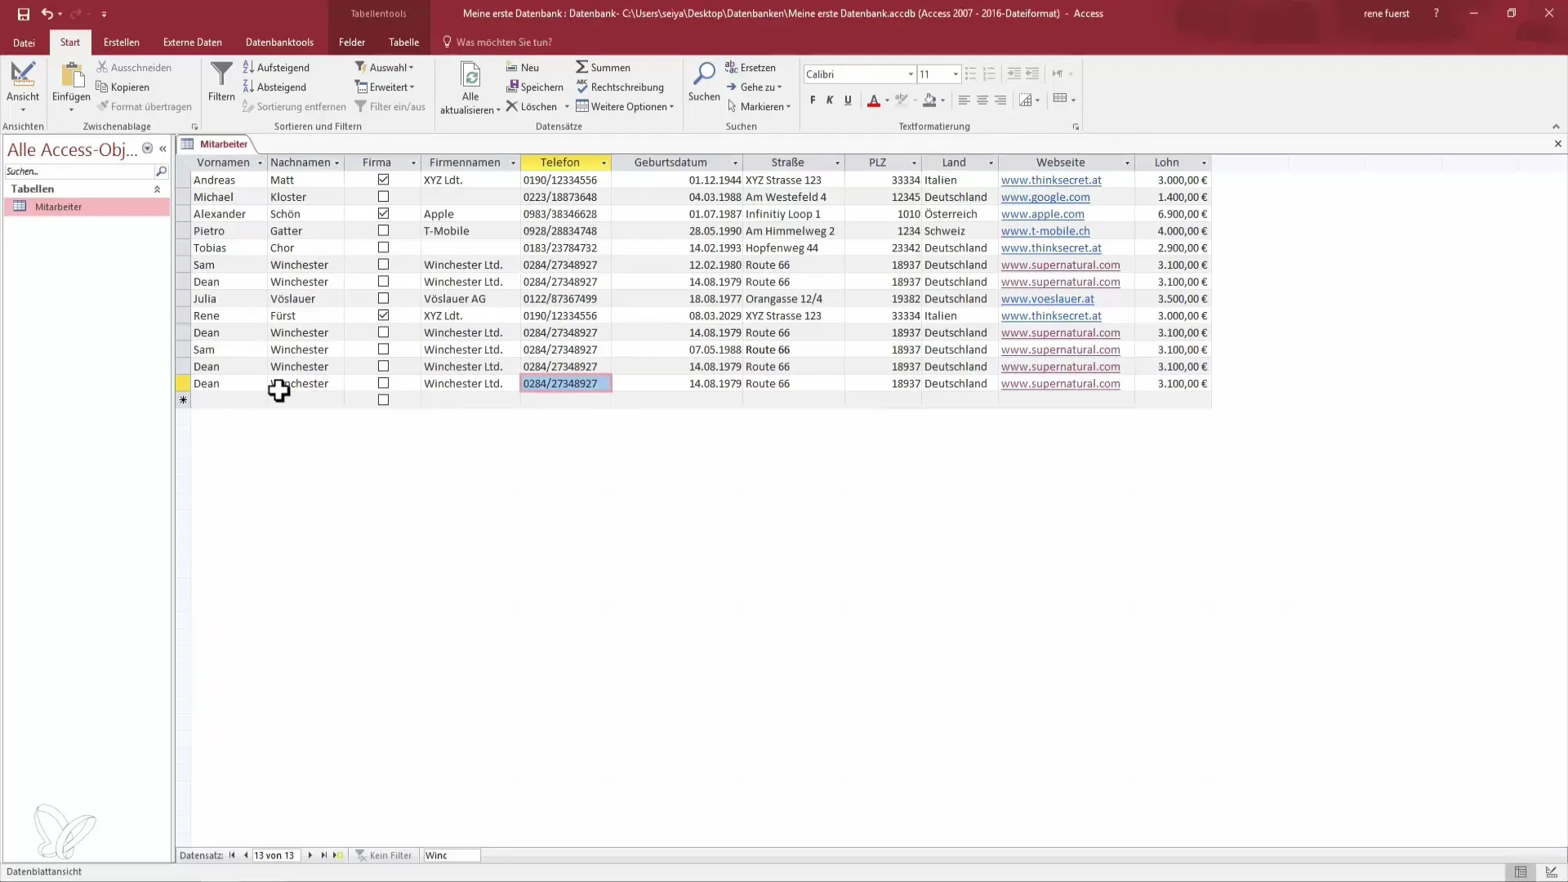Check Firma checkbox for Pietro Gatter
The image size is (1568, 882).
383,230
